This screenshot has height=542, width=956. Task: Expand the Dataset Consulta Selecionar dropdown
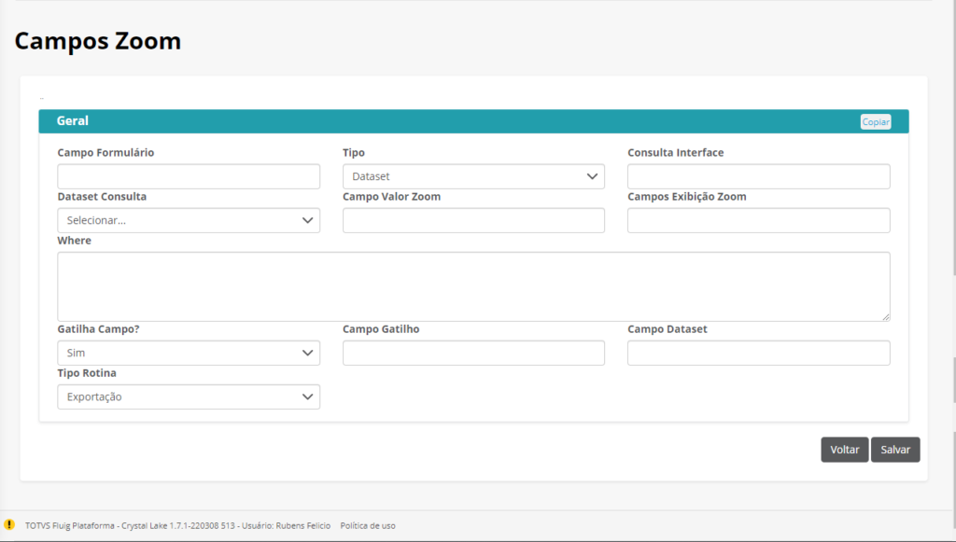tap(189, 220)
